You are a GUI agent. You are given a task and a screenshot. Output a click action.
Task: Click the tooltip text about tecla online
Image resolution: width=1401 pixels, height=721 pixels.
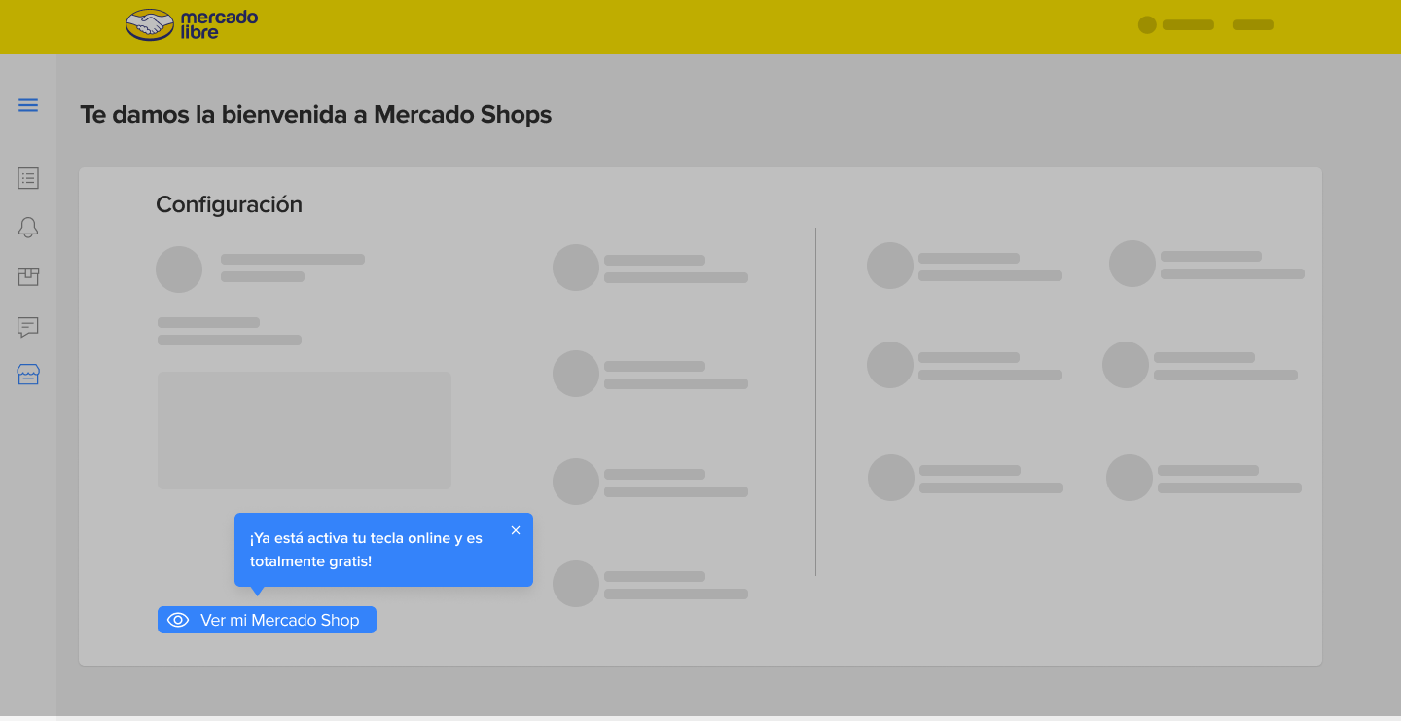click(366, 550)
